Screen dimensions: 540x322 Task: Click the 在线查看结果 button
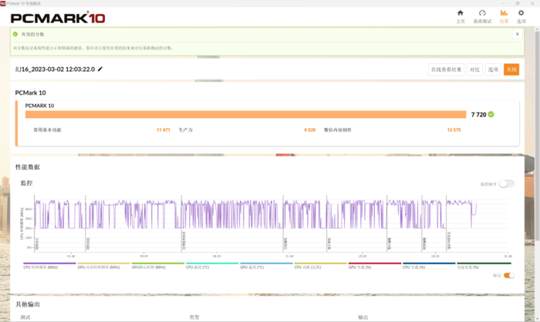point(447,69)
